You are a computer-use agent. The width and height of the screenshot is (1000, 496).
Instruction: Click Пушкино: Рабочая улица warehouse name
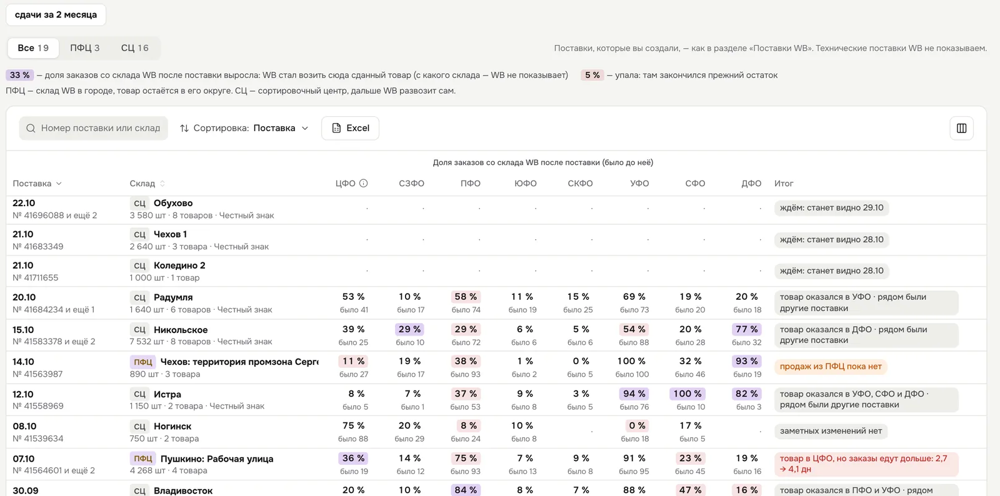[217, 459]
